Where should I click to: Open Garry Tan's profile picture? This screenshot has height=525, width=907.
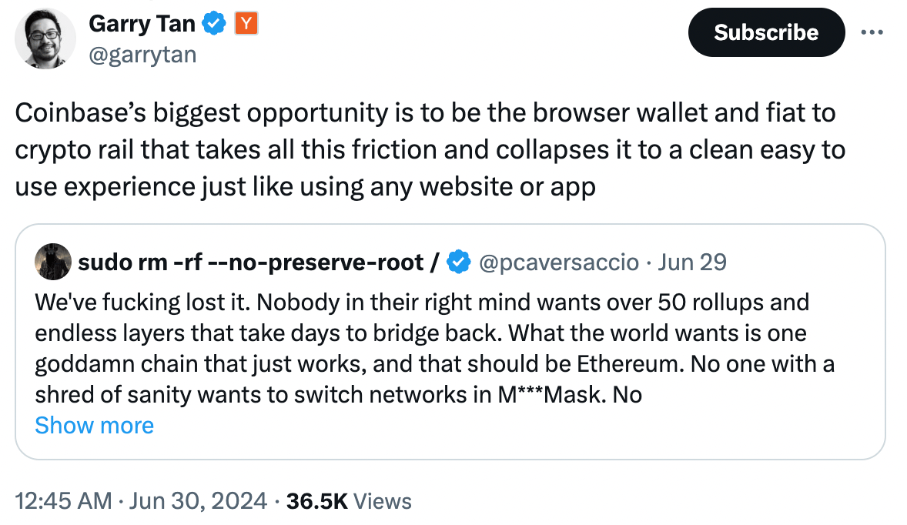(x=45, y=38)
